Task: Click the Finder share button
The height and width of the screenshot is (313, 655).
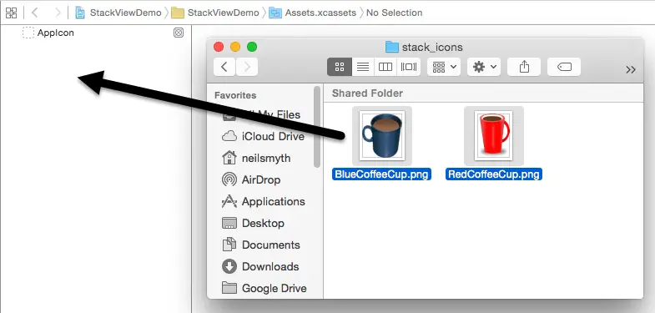Action: (524, 67)
